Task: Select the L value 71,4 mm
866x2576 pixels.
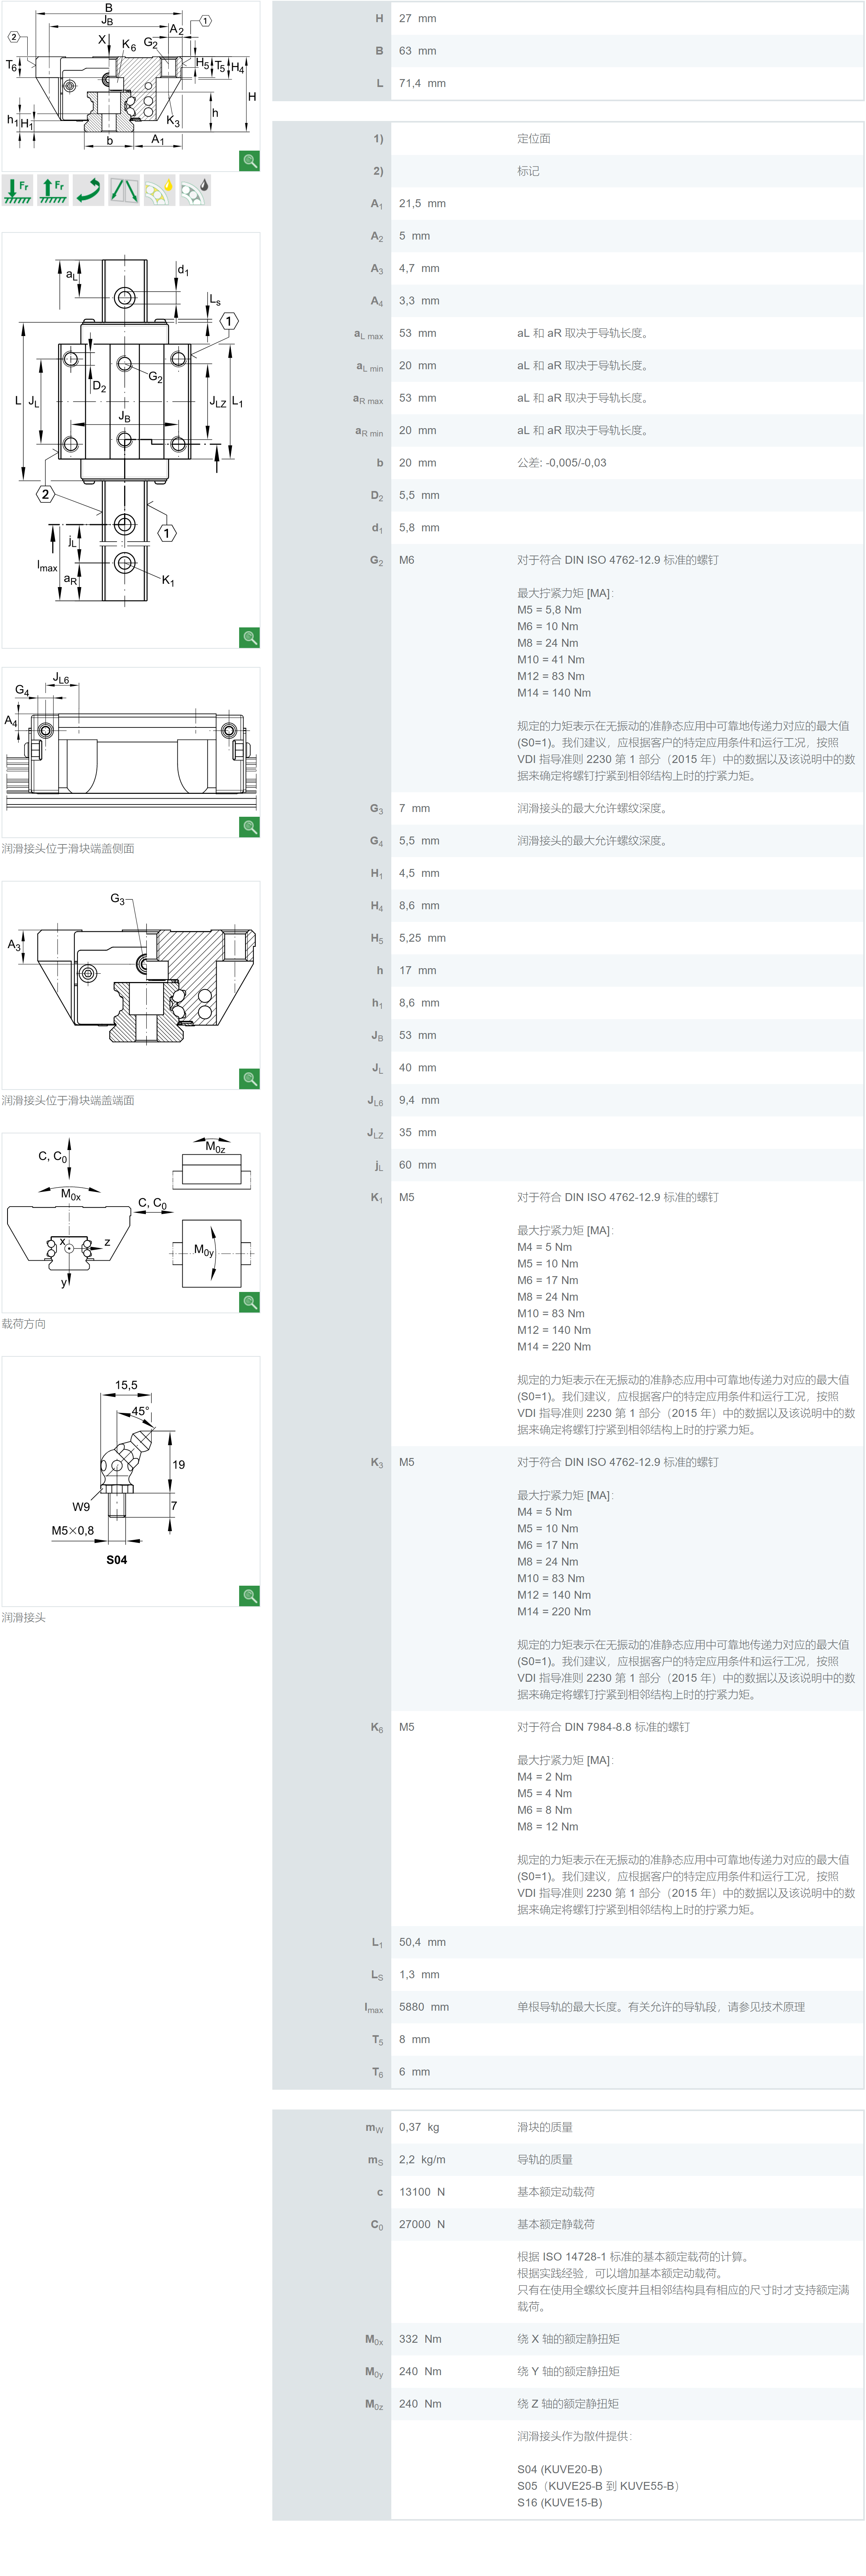Action: click(x=422, y=83)
